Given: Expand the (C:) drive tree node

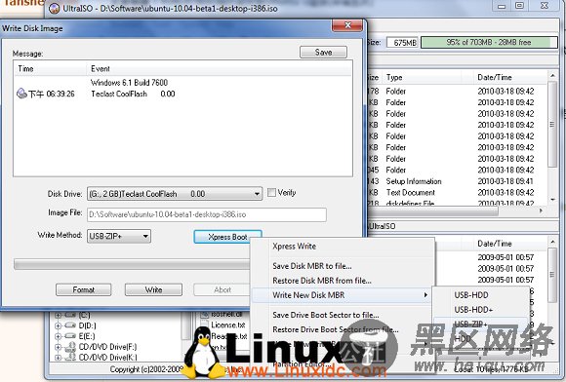Looking at the screenshot, I should click(58, 316).
